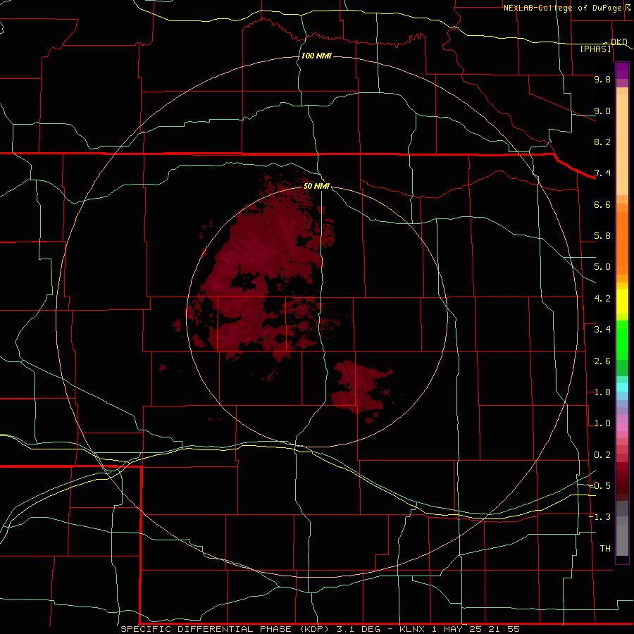Click the 0.2 legend value
This screenshot has width=634, height=634.
click(x=602, y=455)
